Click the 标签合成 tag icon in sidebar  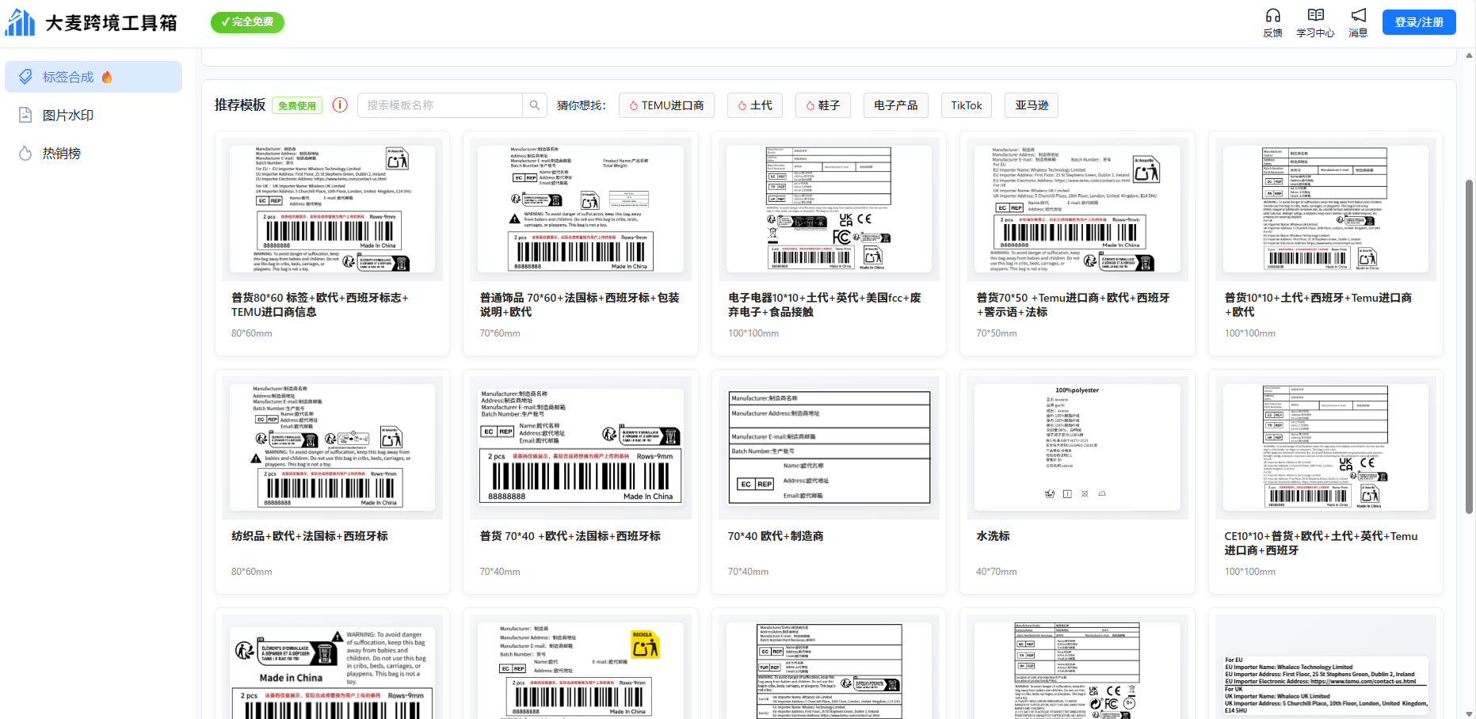(x=25, y=77)
